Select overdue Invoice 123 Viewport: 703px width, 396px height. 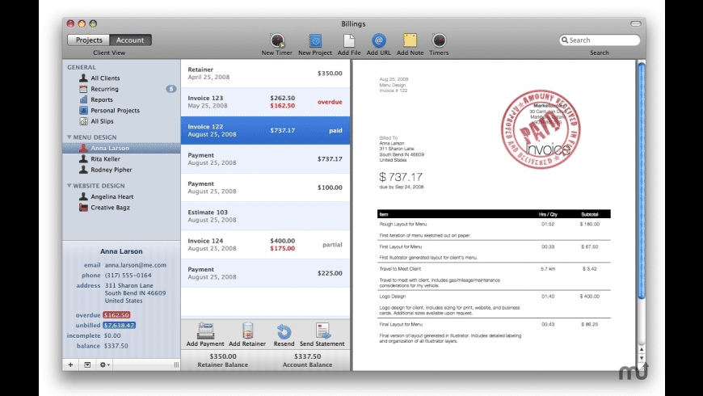tap(265, 102)
